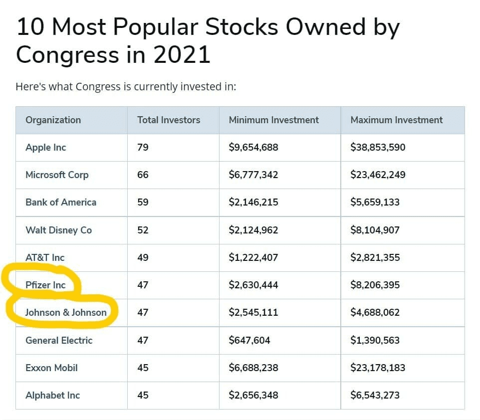
Task: Sort by Minimum Investment column header
Action: pos(273,120)
